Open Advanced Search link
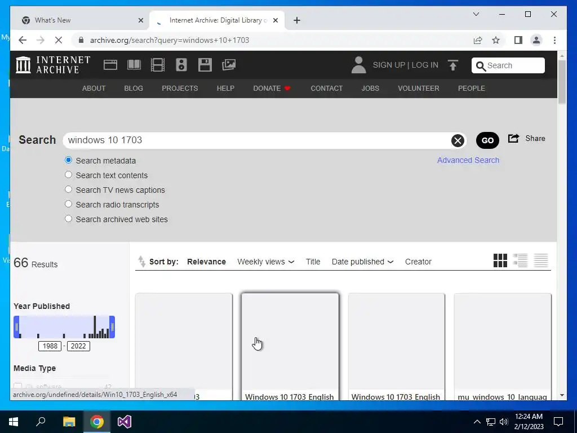This screenshot has height=433, width=577. [x=468, y=160]
